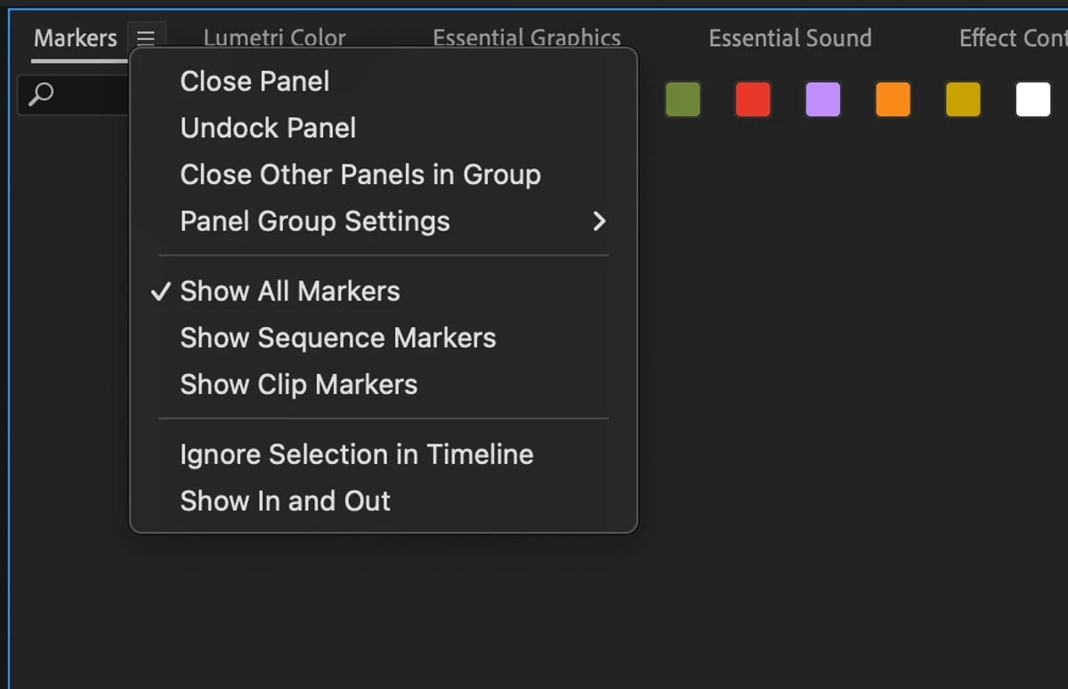Filter markers by yellow color swatch
The width and height of the screenshot is (1068, 689).
tap(963, 100)
